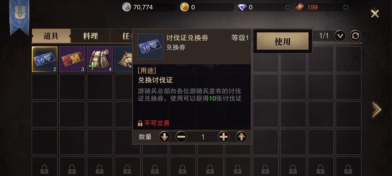This screenshot has width=392, height=176.
Task: Select the red ticket item with count 3
Action: [x=72, y=59]
